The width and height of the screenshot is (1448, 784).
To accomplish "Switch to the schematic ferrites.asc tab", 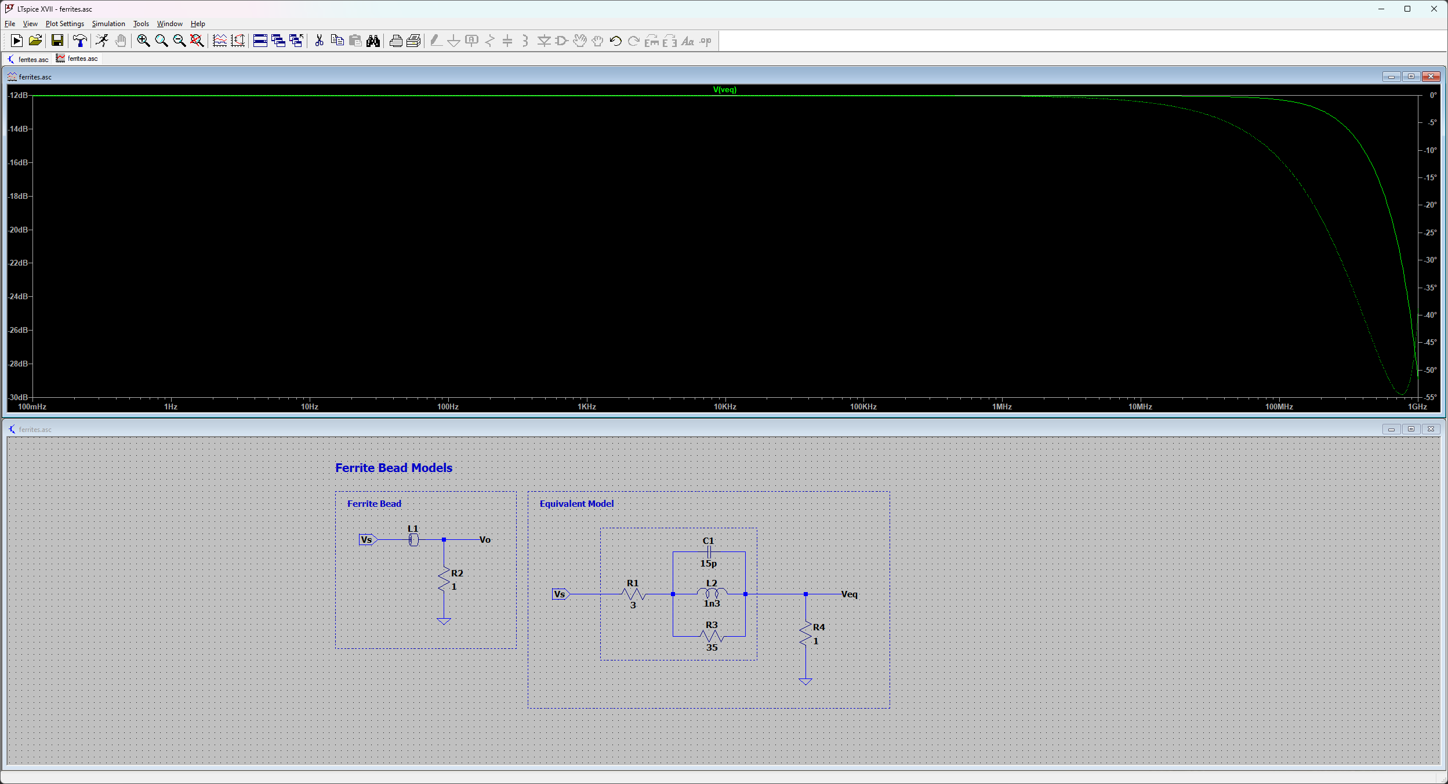I will (x=28, y=59).
